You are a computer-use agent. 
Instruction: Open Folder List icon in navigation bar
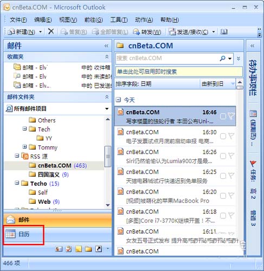[88, 249]
